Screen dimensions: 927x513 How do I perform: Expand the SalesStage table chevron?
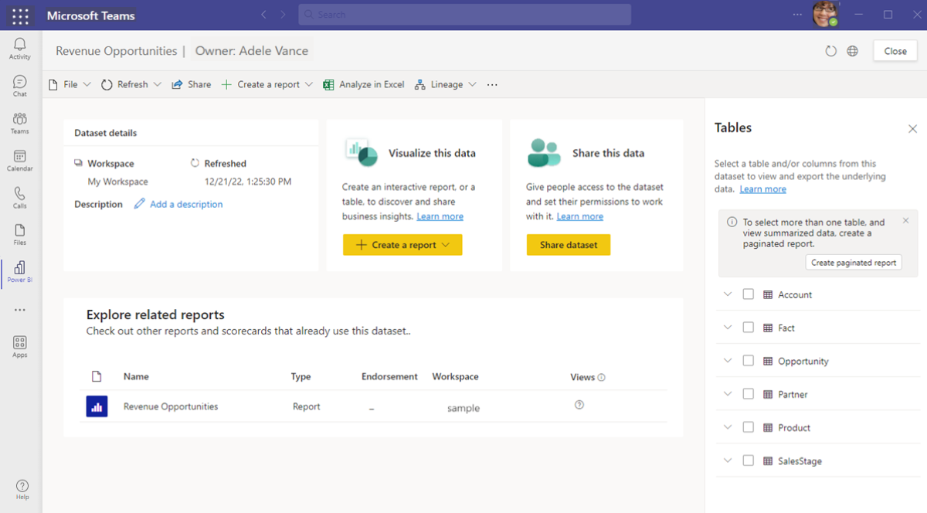pyautogui.click(x=727, y=460)
